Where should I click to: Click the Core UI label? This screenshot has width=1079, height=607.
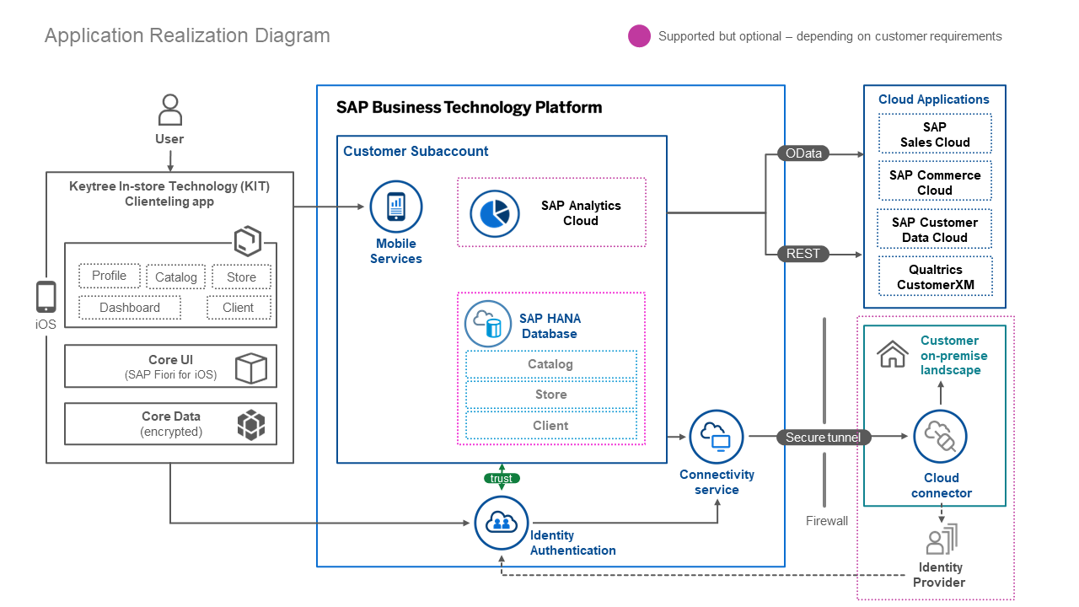[x=171, y=360]
